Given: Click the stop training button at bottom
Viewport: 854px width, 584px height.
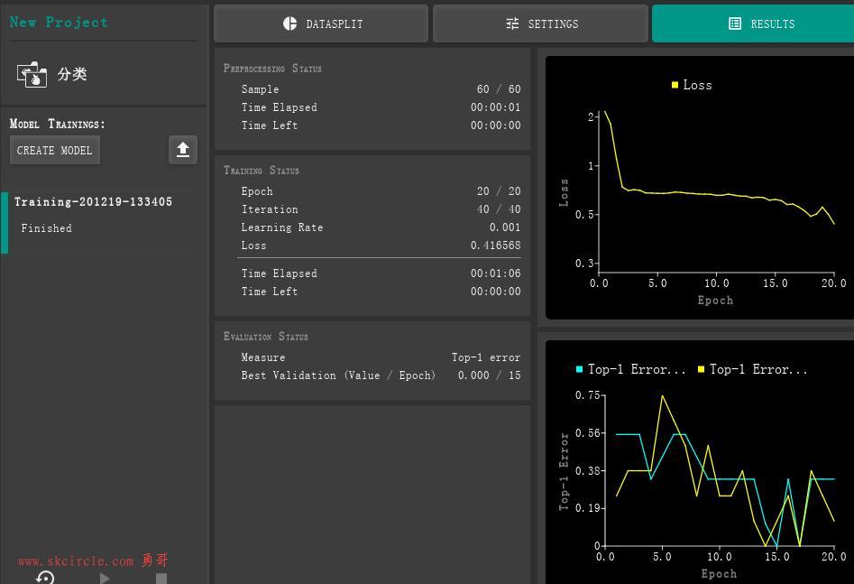Looking at the screenshot, I should (x=161, y=578).
